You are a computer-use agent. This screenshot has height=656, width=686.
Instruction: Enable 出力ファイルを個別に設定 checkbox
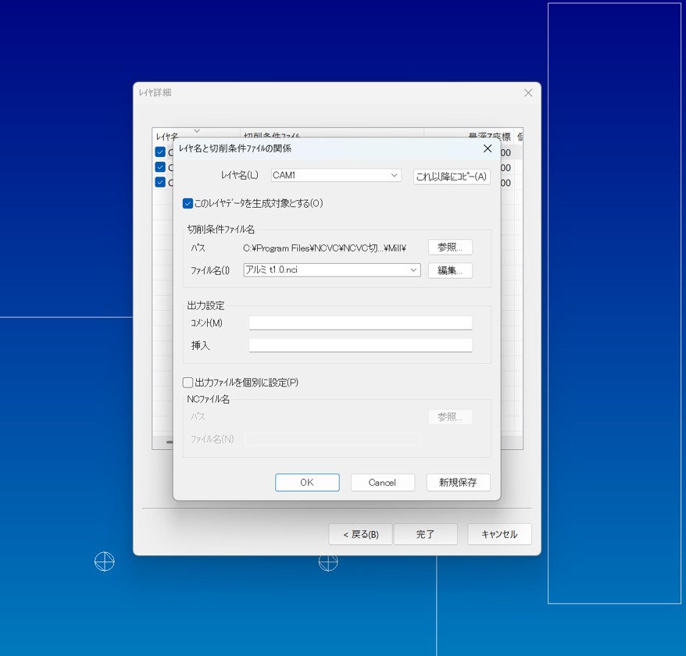tap(188, 383)
